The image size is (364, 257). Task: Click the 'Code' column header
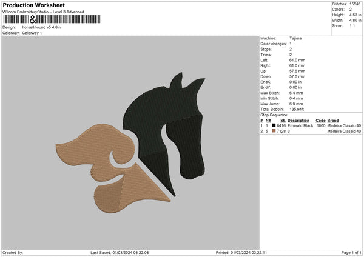(320, 121)
